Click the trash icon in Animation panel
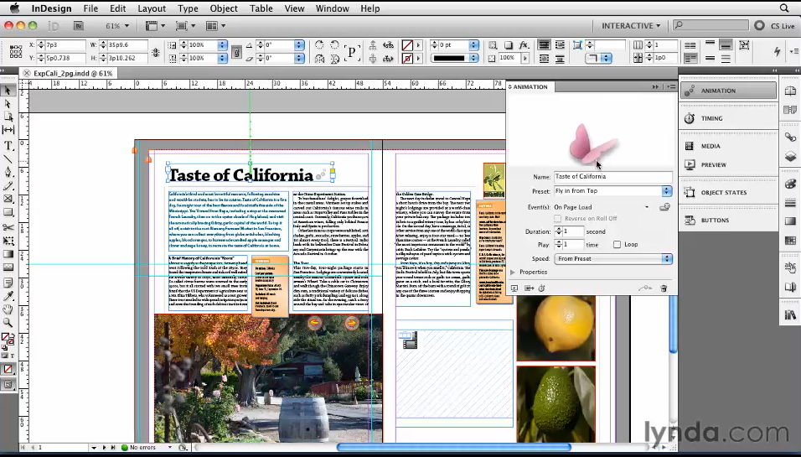The image size is (801, 457). 664,288
